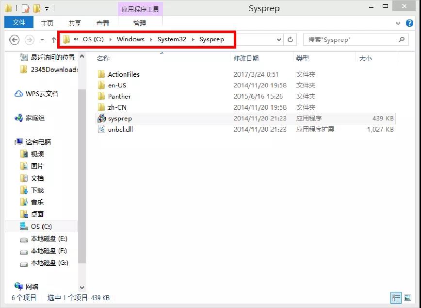Open the ribbon Help question mark
This screenshot has height=308, width=421.
click(x=410, y=23)
